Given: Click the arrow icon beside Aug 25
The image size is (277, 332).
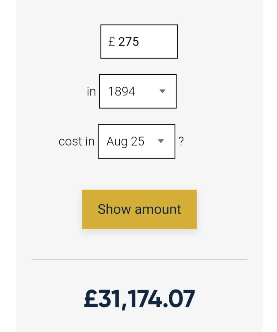Looking at the screenshot, I should (x=161, y=141).
